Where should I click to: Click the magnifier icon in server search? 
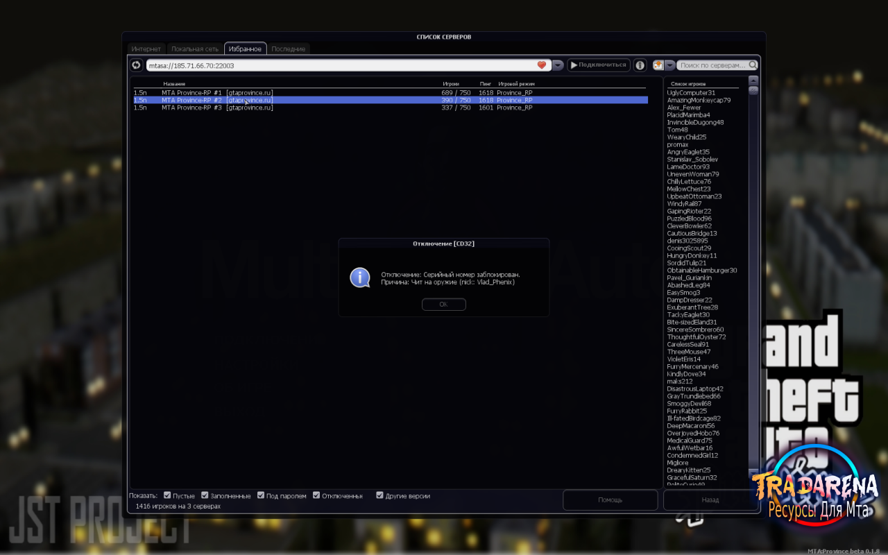tap(753, 65)
